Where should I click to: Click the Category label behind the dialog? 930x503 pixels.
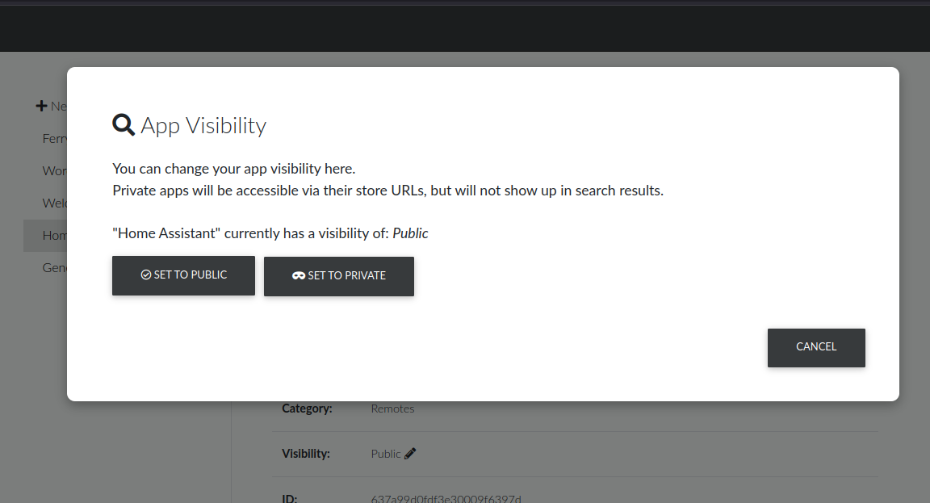point(307,409)
